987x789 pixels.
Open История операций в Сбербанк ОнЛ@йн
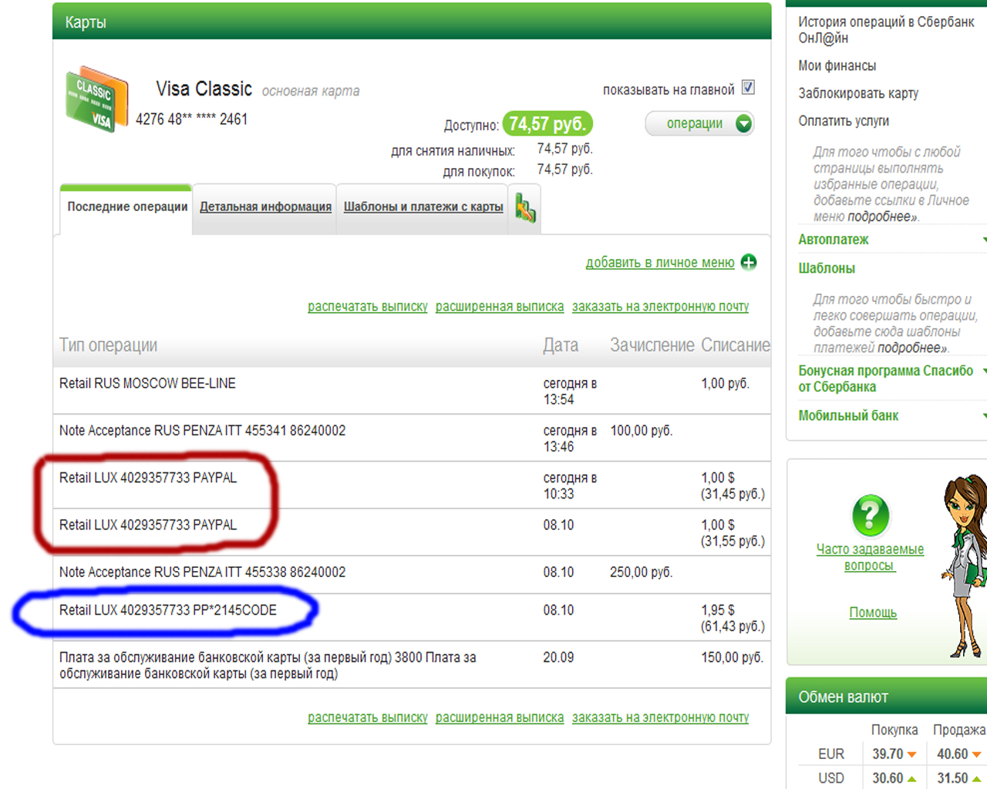pyautogui.click(x=886, y=30)
